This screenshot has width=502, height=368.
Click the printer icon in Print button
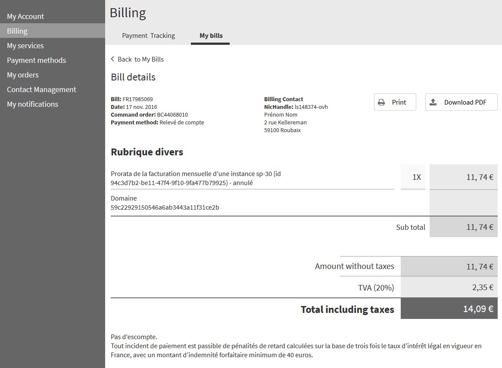click(381, 102)
